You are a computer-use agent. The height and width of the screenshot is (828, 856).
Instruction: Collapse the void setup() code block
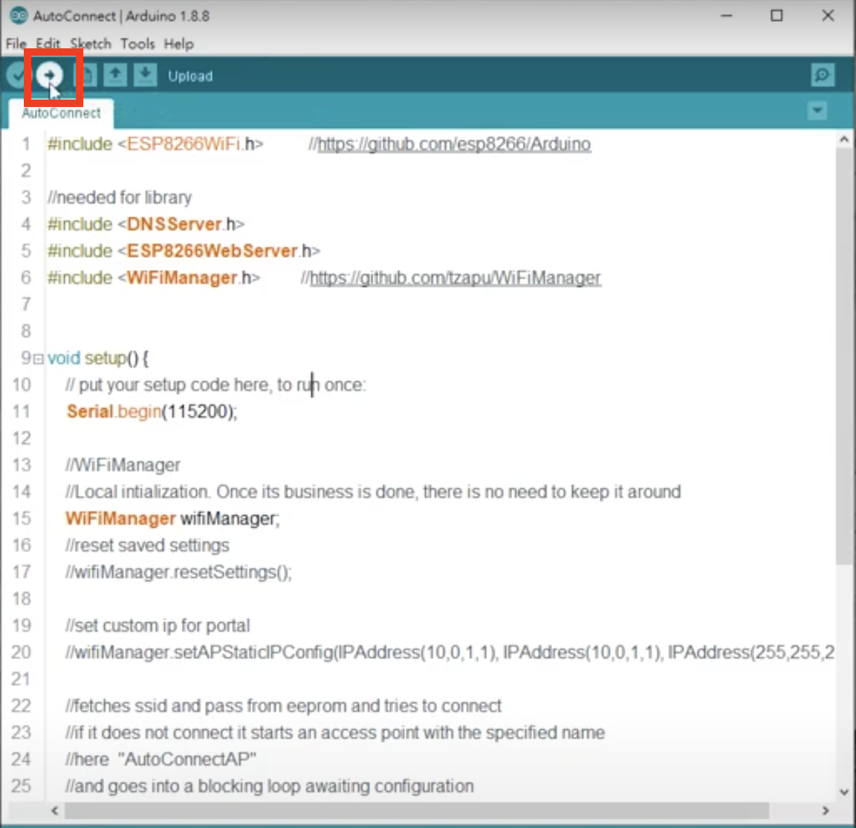(x=38, y=359)
